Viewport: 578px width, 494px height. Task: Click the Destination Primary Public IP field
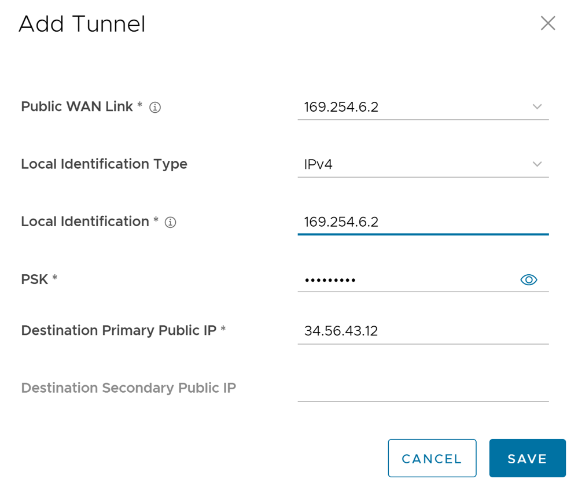[417, 331]
